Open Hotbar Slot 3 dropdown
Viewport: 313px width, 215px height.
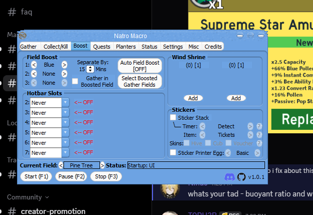pyautogui.click(x=65, y=113)
